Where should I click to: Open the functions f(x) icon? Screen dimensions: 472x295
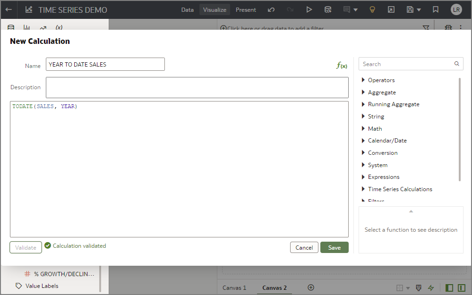point(342,65)
